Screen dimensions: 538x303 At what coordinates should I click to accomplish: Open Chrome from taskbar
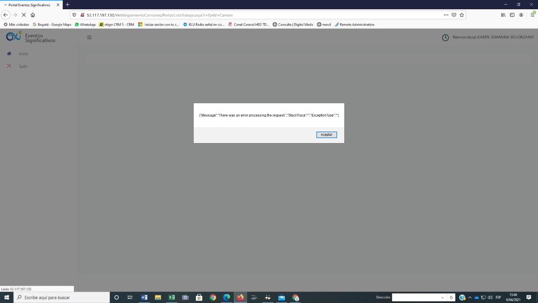pyautogui.click(x=213, y=298)
